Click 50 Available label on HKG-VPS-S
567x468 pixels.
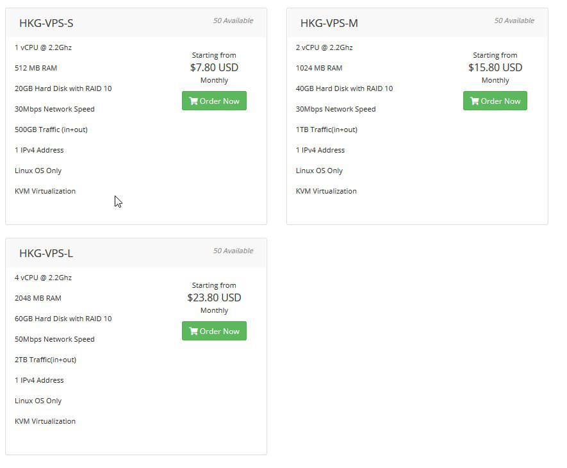pos(233,21)
